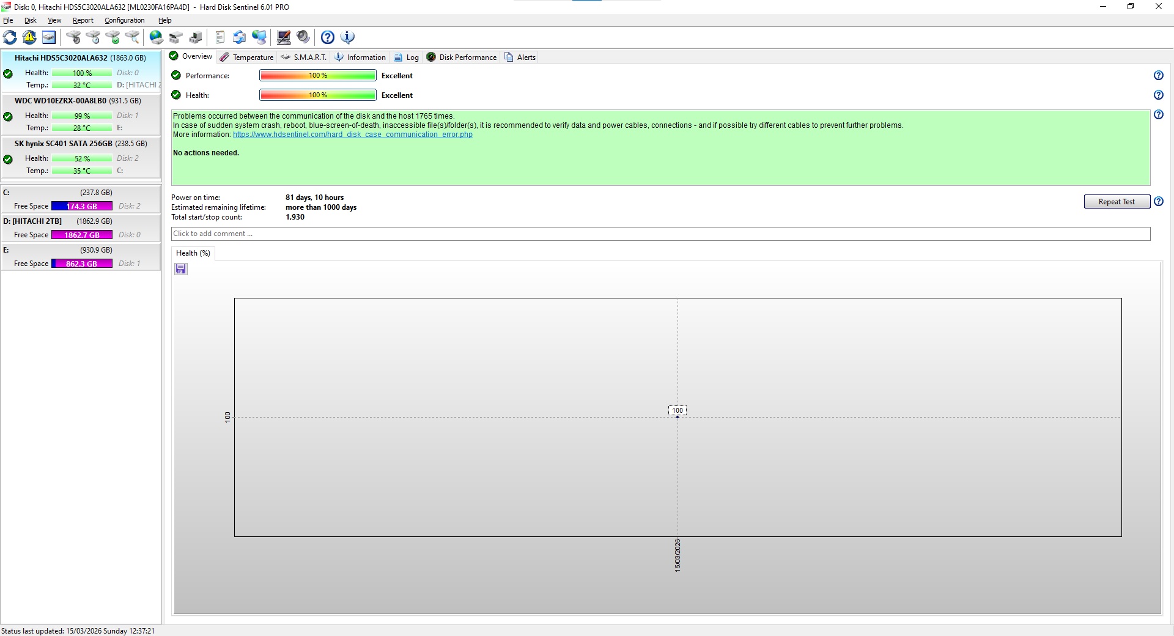
Task: Select the Health (%) graph tab
Action: (x=193, y=253)
